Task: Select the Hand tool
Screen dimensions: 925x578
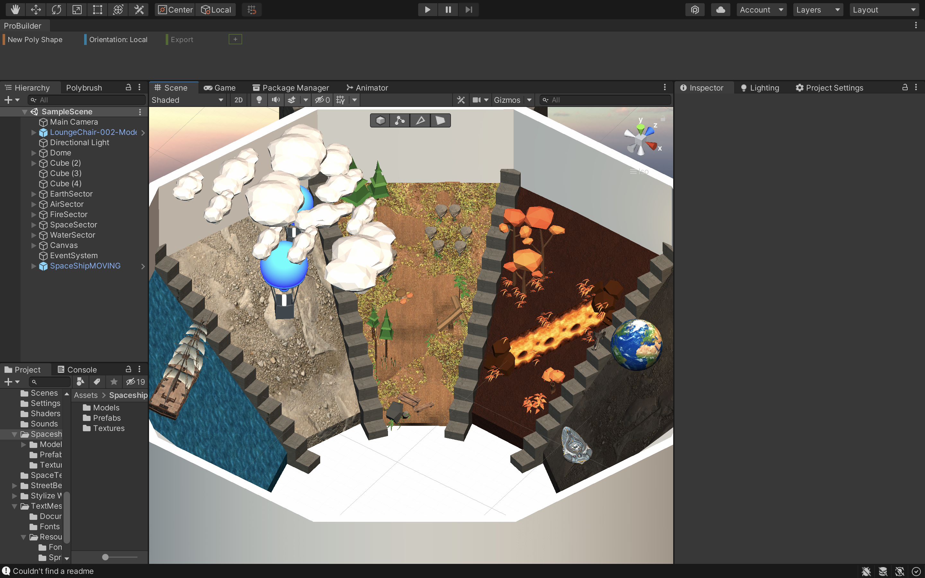Action: pyautogui.click(x=15, y=10)
